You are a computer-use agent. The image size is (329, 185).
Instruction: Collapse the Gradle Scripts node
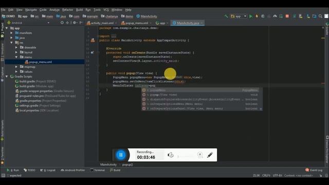click(x=7, y=77)
